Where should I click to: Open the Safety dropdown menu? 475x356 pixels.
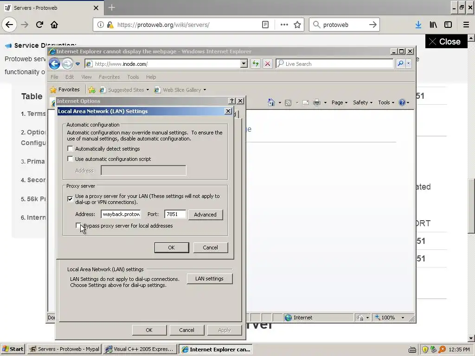pos(363,102)
